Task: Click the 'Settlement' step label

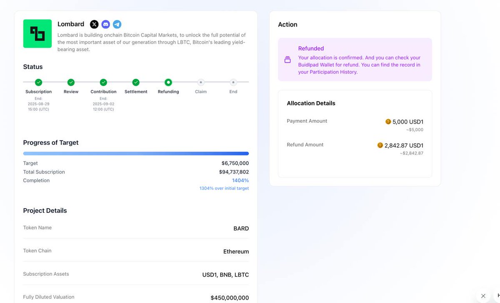Action: 136,92
